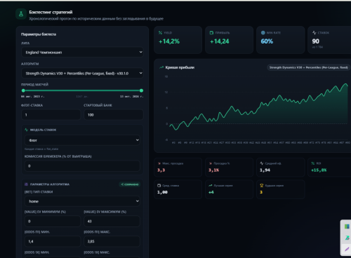Click the Win Rate value 60%
This screenshot has height=258, width=351.
pos(267,41)
